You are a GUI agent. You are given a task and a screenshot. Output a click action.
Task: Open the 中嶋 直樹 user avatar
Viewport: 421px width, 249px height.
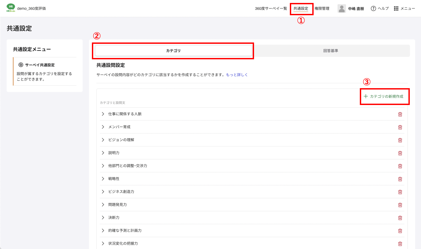point(342,9)
